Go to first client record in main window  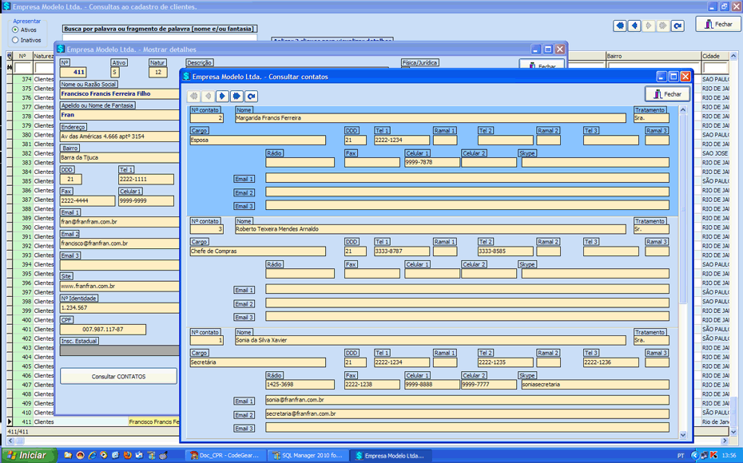click(x=620, y=26)
